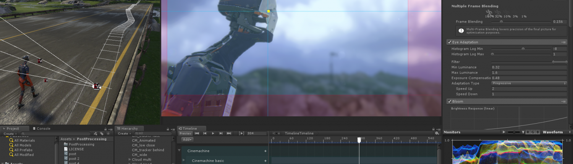Screen dimensions: 573x164
Task: Select All Models favorite
Action: click(20, 145)
